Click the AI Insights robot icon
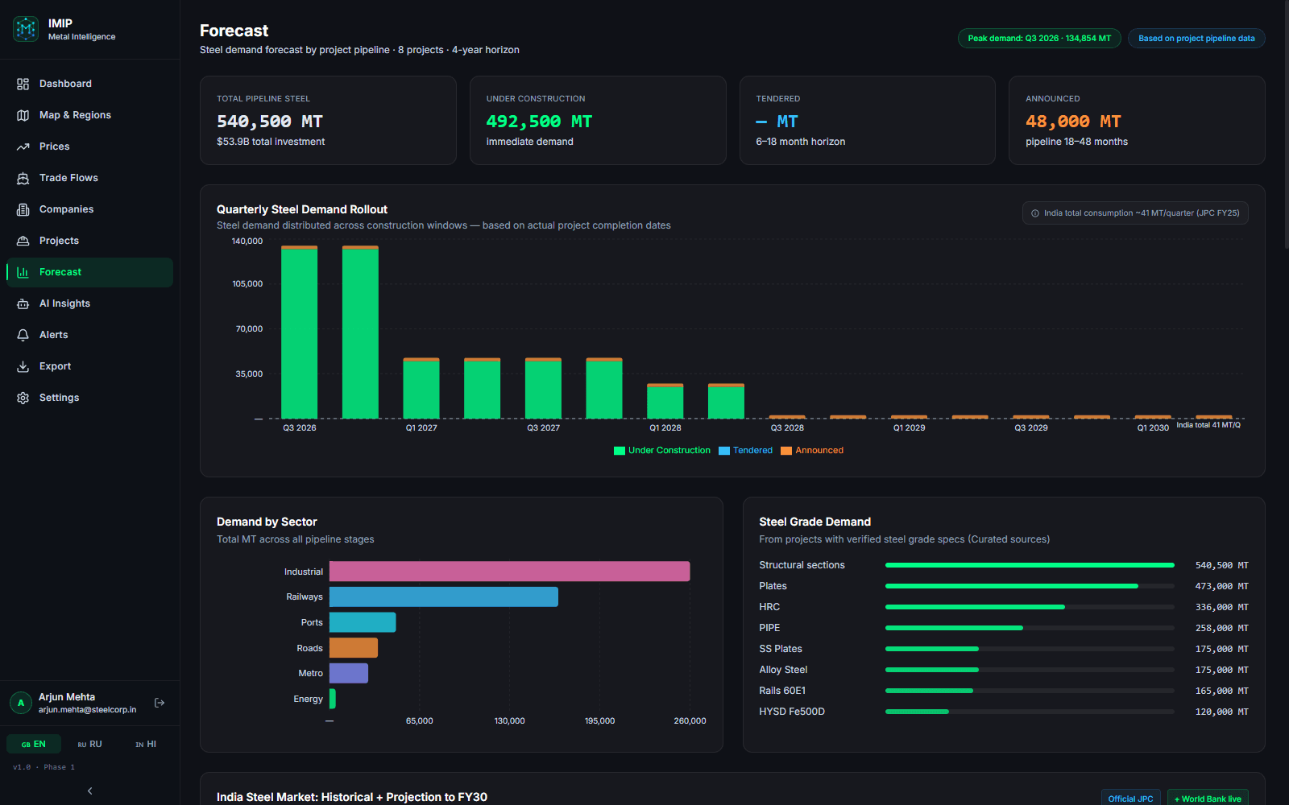Viewport: 1289px width, 805px height. (x=23, y=303)
